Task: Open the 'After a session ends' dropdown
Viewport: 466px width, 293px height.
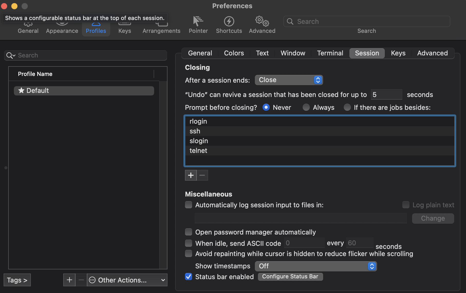Action: point(289,80)
